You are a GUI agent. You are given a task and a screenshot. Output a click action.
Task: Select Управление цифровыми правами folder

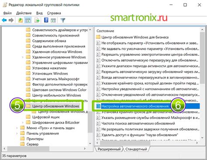coord(60,63)
